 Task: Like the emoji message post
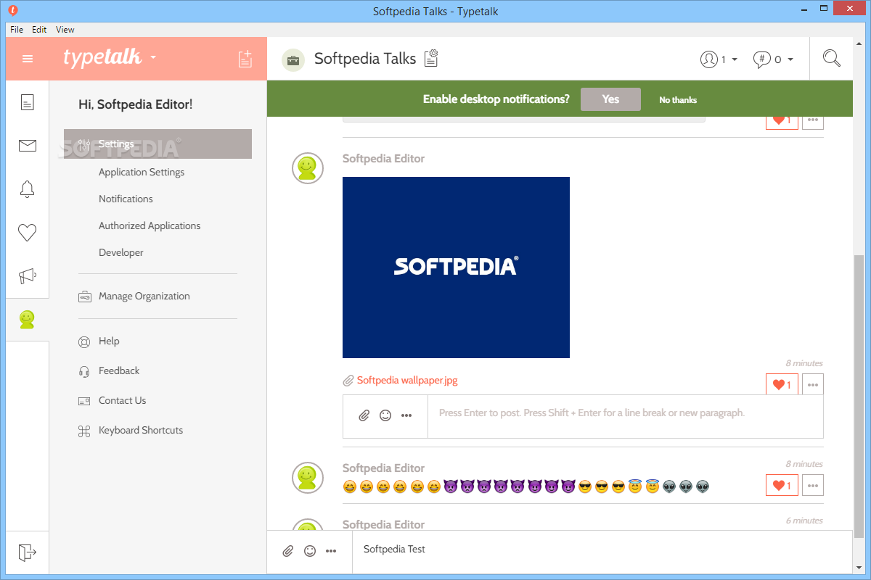(x=782, y=485)
